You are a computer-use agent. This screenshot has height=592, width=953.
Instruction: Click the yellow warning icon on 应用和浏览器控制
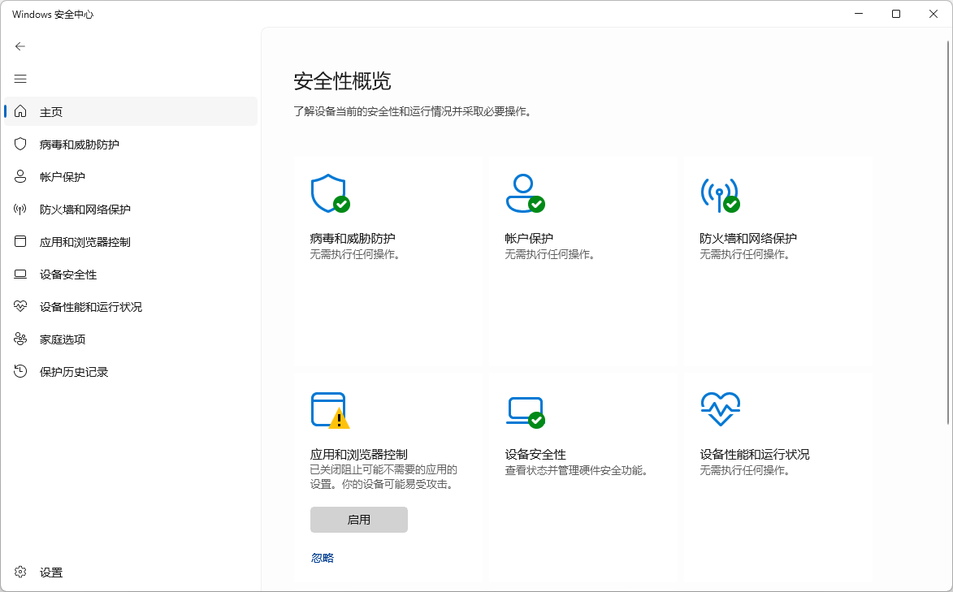[340, 419]
